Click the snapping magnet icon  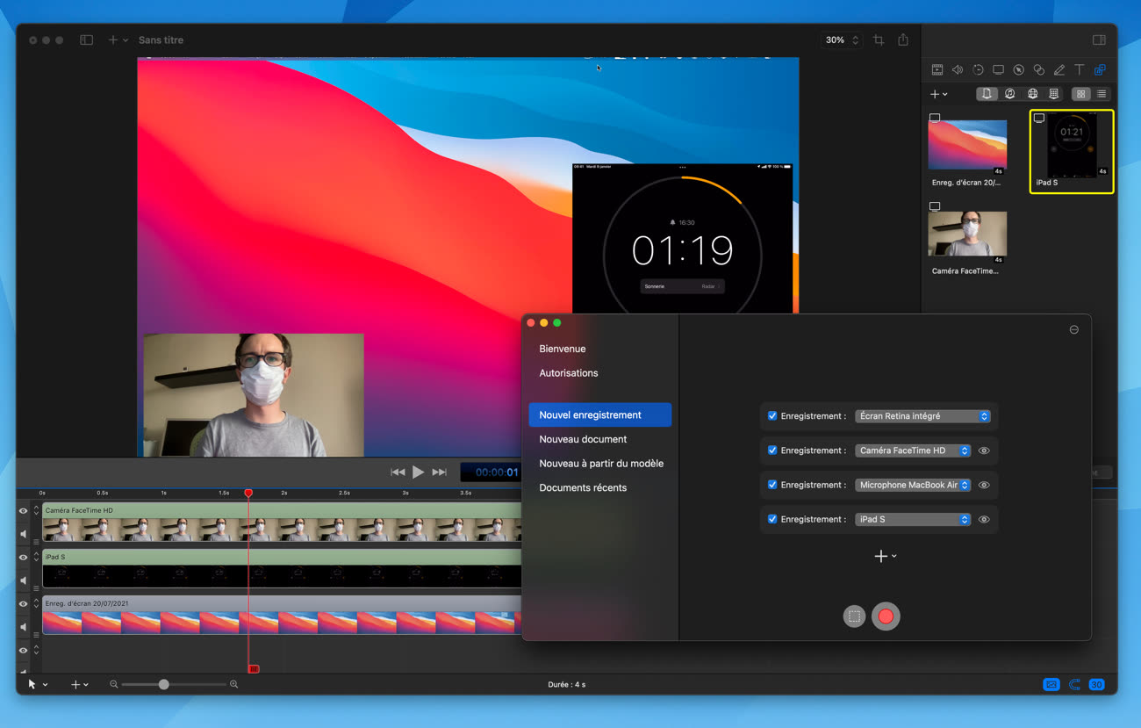tap(1074, 684)
